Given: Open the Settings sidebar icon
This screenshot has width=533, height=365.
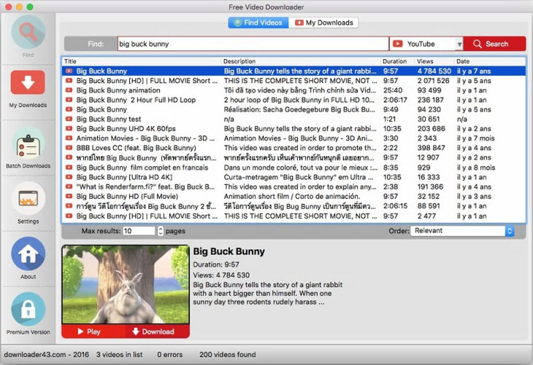Looking at the screenshot, I should coord(28,199).
